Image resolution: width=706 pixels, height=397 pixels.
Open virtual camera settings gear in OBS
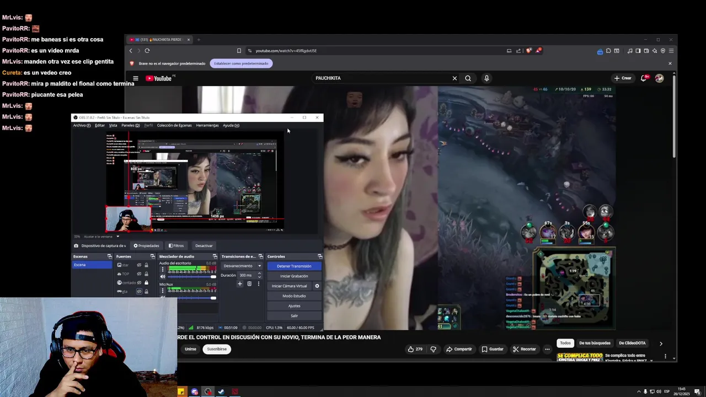317,286
